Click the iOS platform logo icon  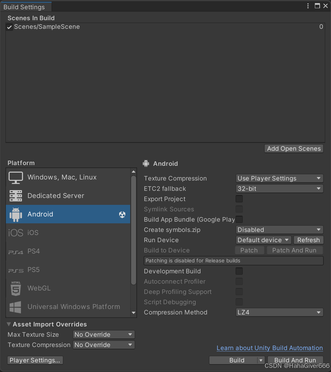click(16, 233)
